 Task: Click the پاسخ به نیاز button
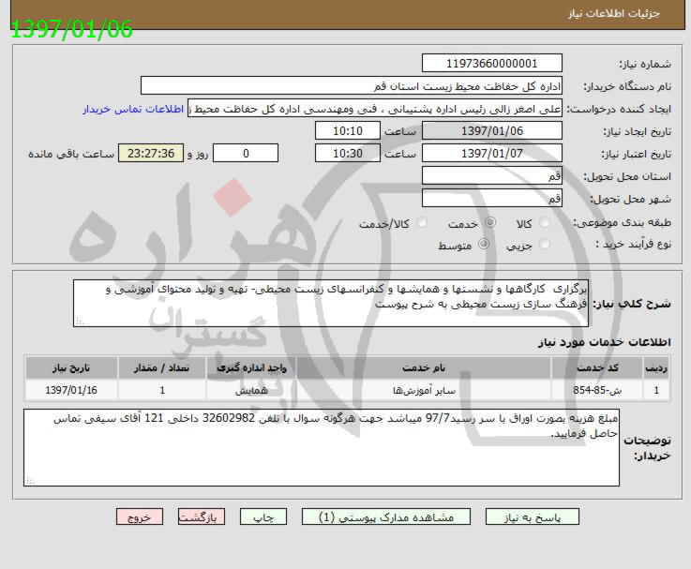coord(533,517)
